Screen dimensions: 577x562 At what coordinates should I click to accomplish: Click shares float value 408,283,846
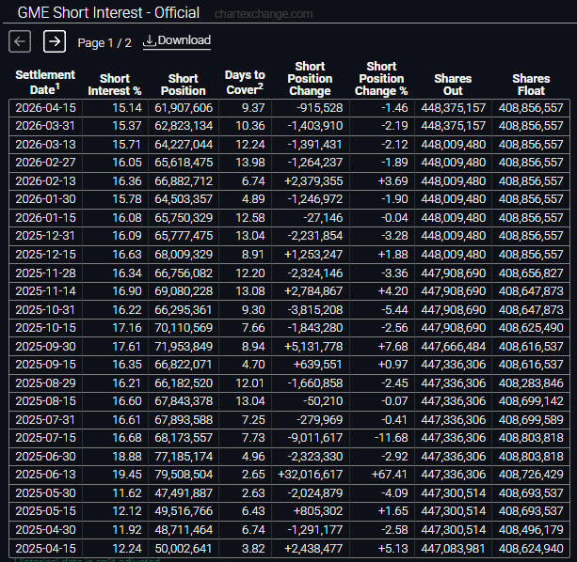pos(531,383)
